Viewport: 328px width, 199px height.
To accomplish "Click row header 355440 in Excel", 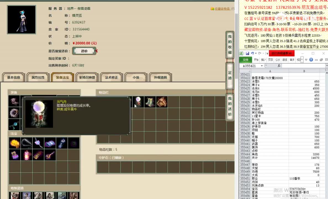I will [x=245, y=140].
